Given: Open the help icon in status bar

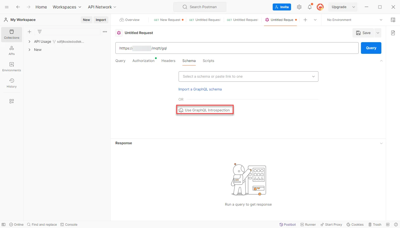Looking at the screenshot, I should (396, 225).
